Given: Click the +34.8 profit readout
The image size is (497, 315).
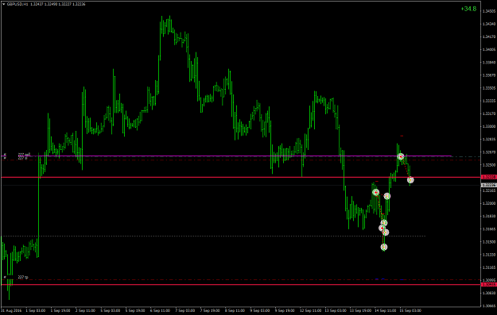Looking at the screenshot, I should [469, 9].
